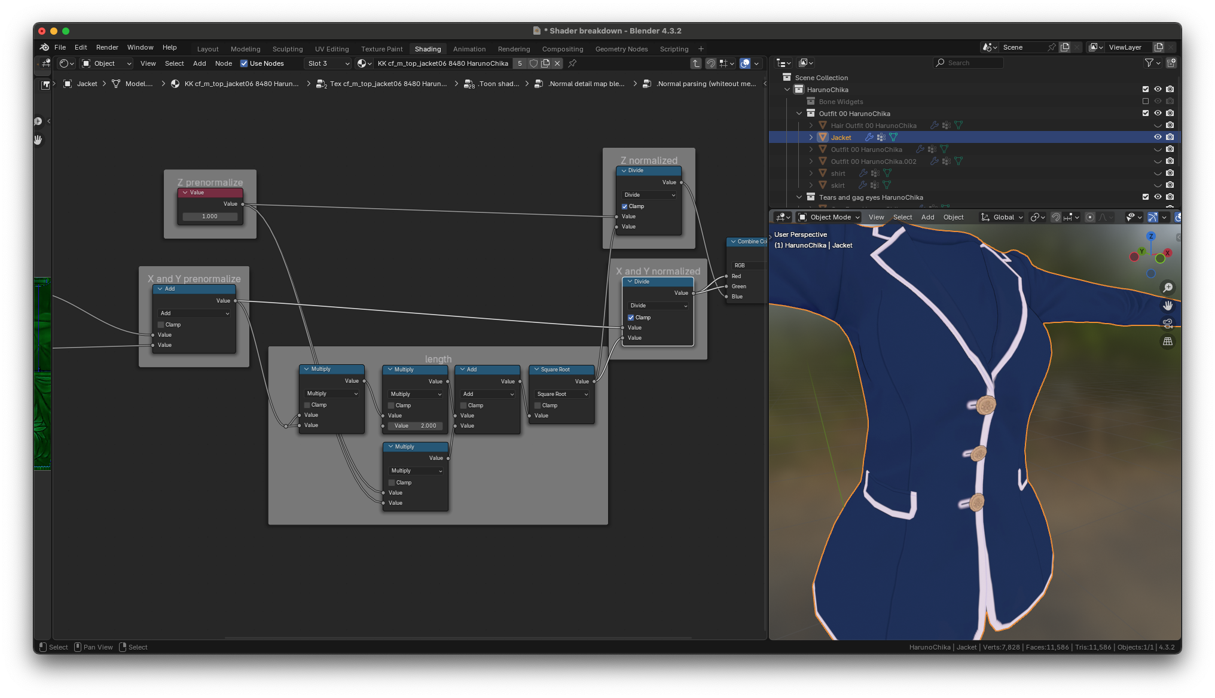Click the 2.000 value field on Multiply node

pyautogui.click(x=415, y=426)
